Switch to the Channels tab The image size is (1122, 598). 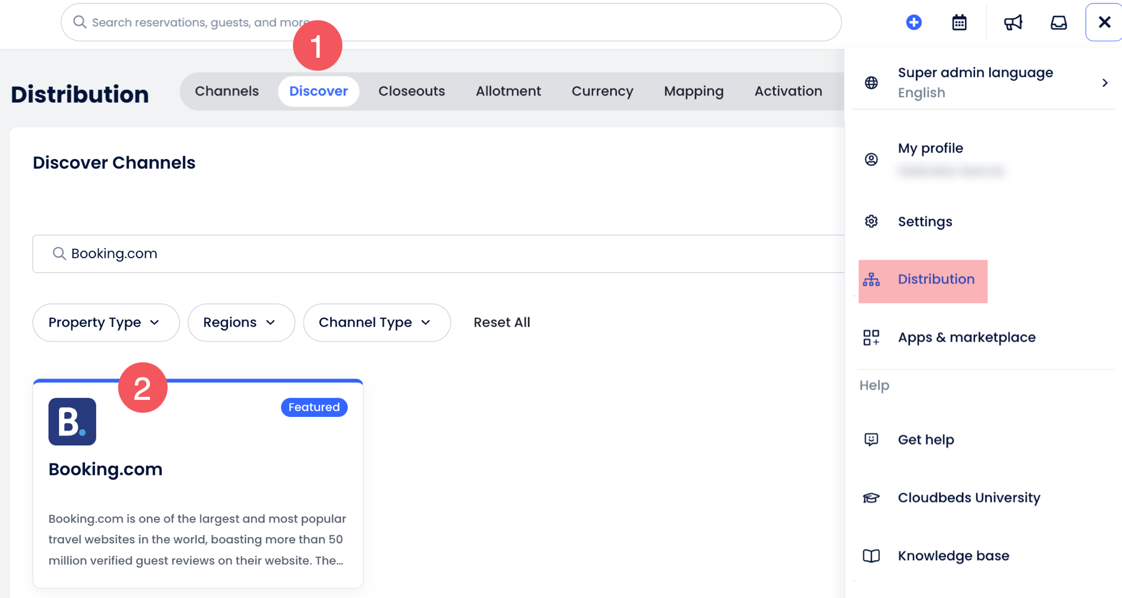tap(227, 91)
